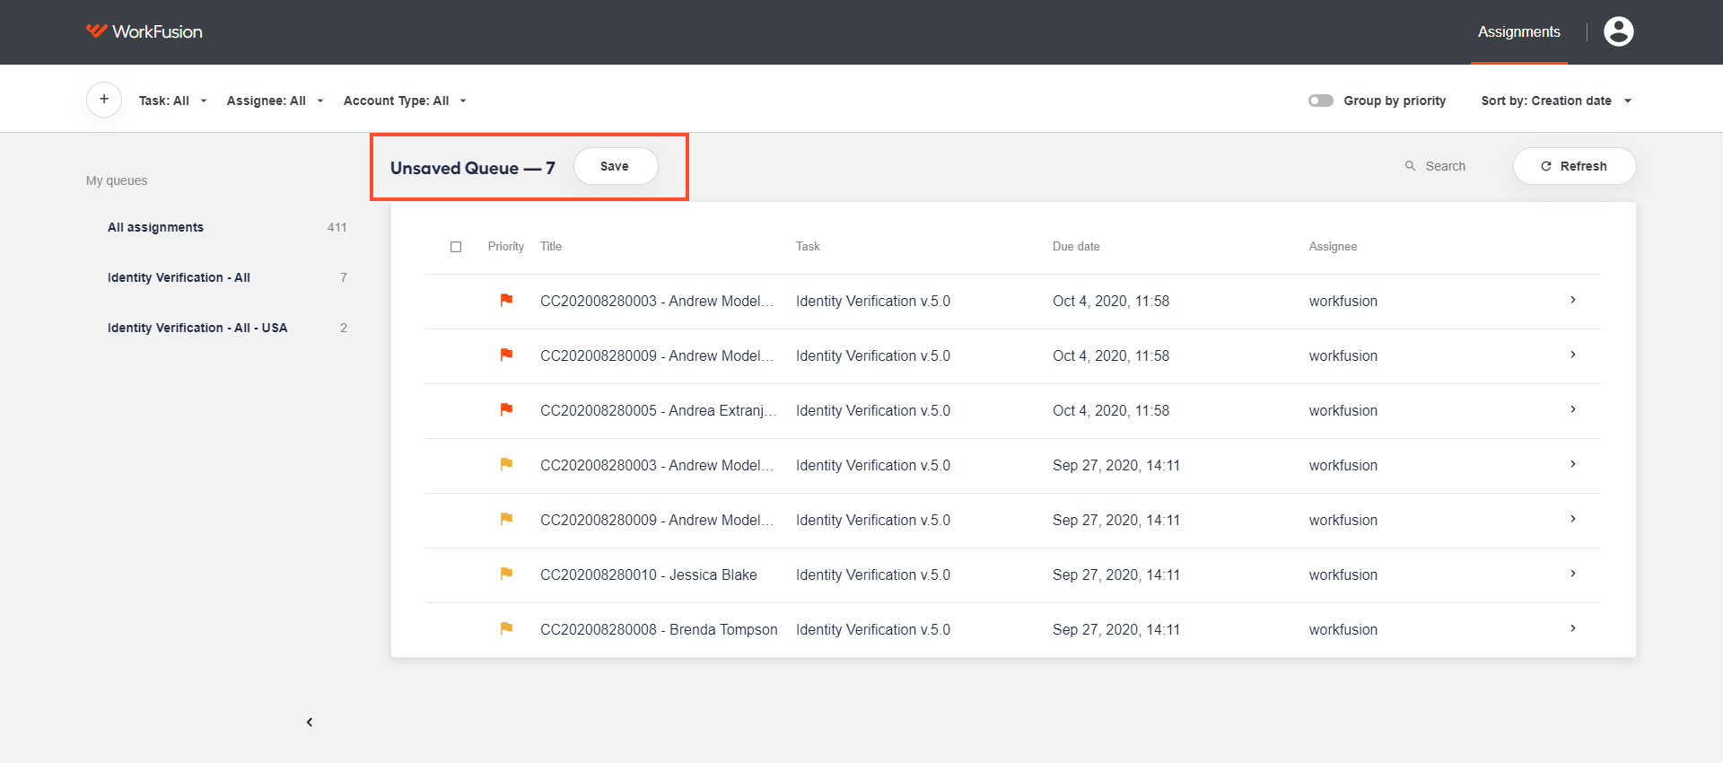Save the unsaved queue

615,166
